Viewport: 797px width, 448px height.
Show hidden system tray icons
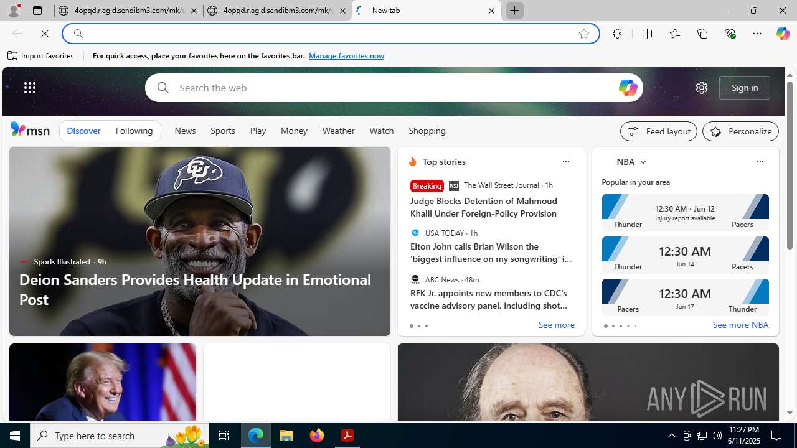click(x=672, y=436)
